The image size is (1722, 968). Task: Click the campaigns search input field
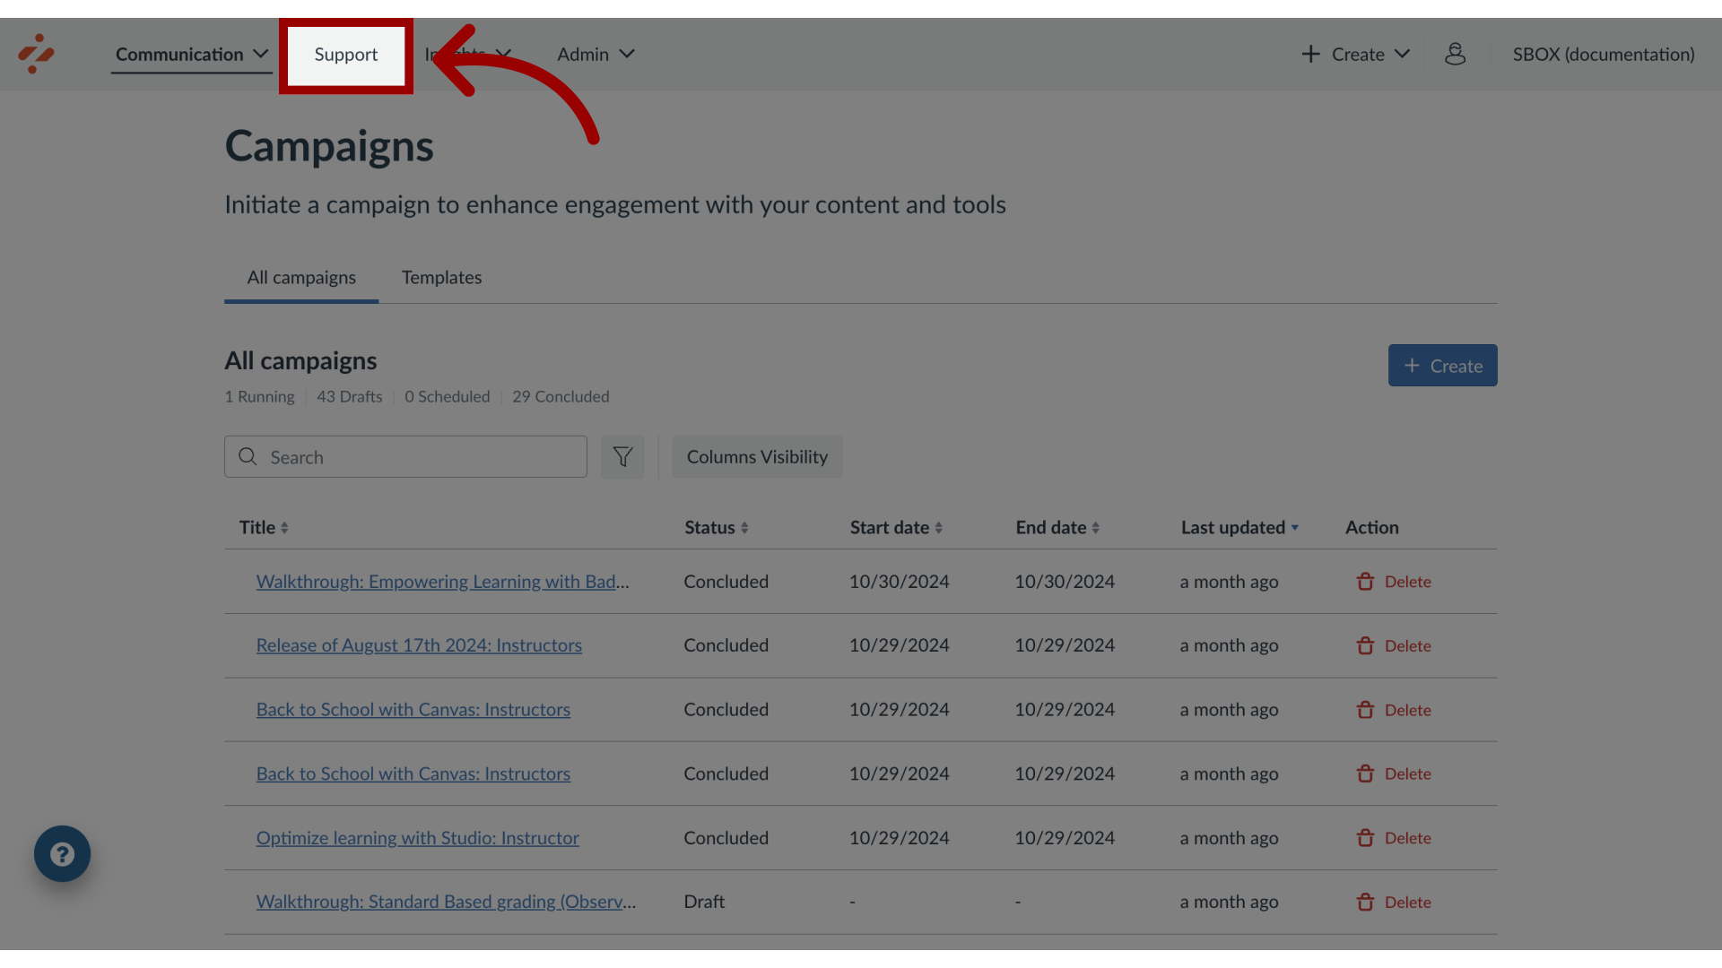click(405, 456)
